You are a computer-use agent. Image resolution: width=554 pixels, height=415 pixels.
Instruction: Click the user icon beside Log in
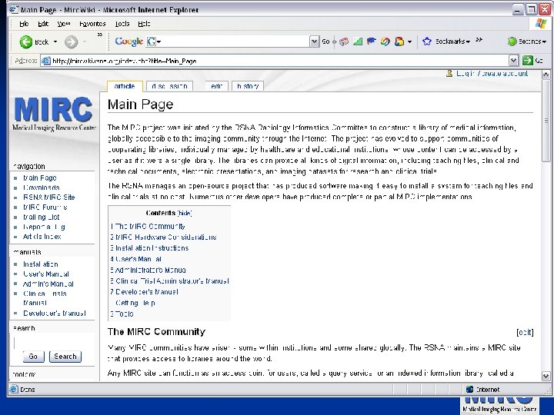tap(449, 74)
